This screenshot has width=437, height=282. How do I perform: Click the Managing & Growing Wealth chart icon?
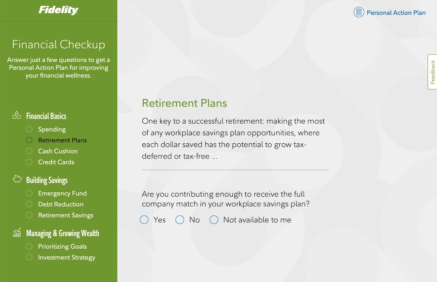(x=17, y=232)
